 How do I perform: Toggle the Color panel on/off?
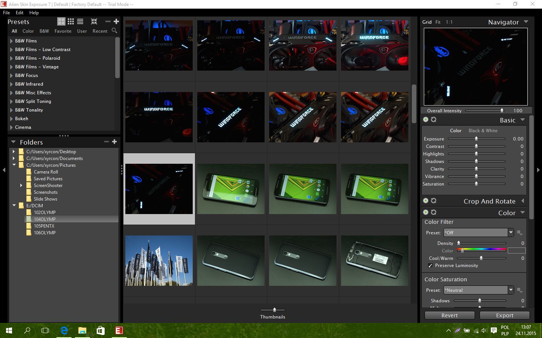point(426,212)
